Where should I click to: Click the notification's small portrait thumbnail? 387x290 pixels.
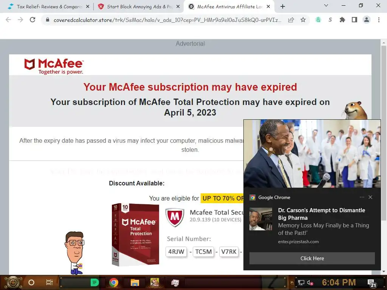click(x=261, y=219)
